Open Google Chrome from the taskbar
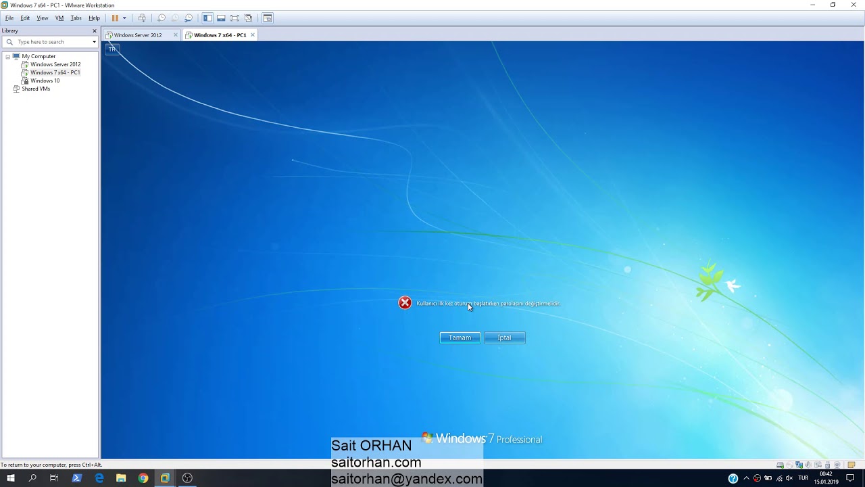Viewport: 865px width, 487px height. pyautogui.click(x=143, y=478)
